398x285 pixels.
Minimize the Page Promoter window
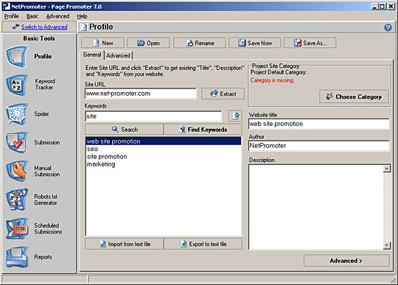click(374, 7)
